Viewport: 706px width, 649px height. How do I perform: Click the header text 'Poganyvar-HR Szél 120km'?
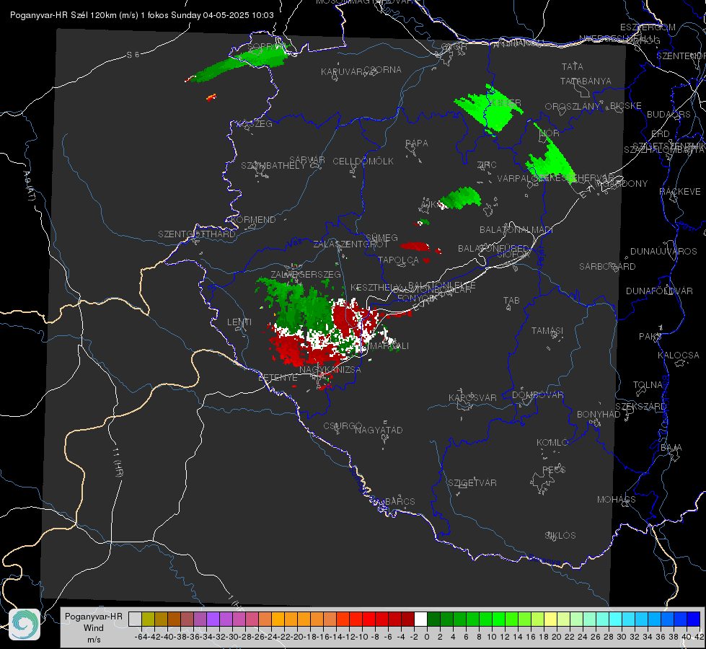click(64, 15)
